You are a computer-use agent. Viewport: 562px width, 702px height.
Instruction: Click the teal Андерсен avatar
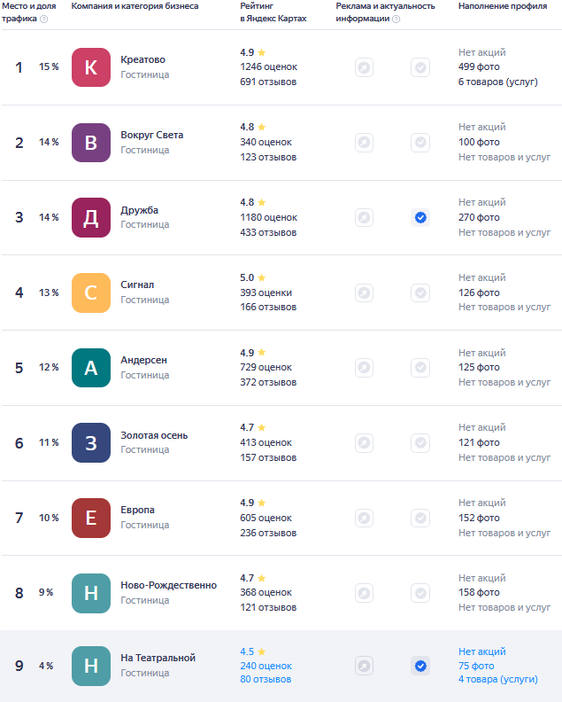(x=91, y=368)
